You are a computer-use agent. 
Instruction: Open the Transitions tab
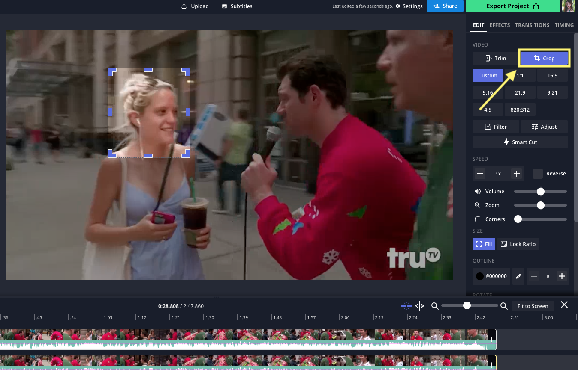click(532, 25)
